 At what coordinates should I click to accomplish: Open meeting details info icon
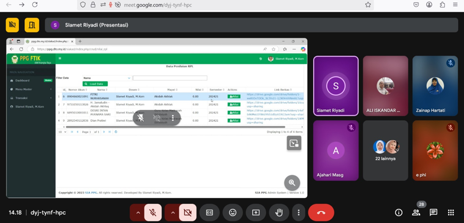[398, 213]
